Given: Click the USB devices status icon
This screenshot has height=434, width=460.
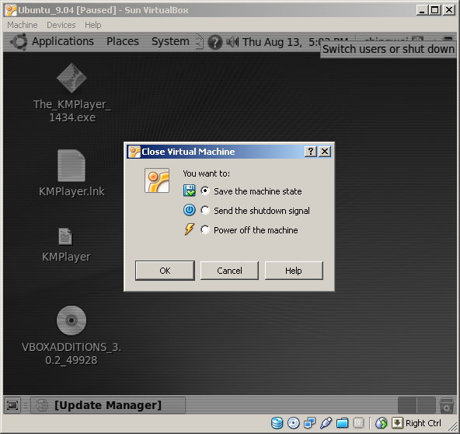Looking at the screenshot, I should click(x=326, y=423).
